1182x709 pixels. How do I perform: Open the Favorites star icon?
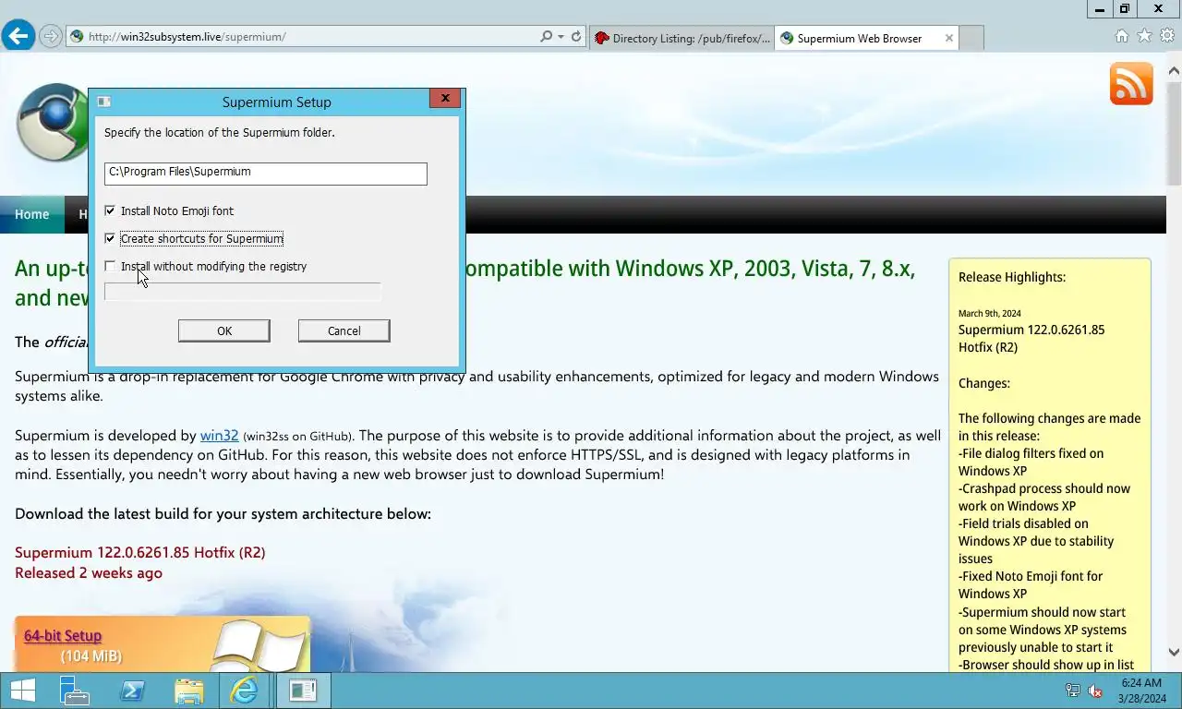point(1144,36)
